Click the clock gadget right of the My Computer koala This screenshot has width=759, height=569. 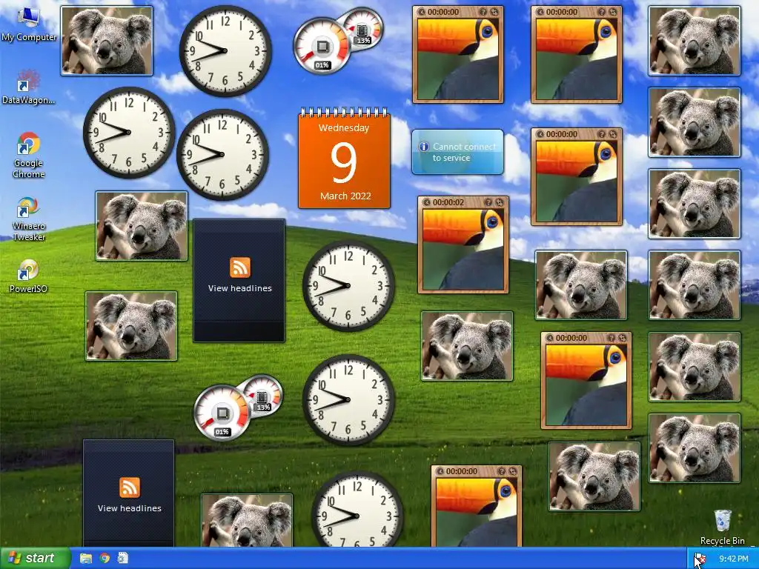pyautogui.click(x=225, y=51)
